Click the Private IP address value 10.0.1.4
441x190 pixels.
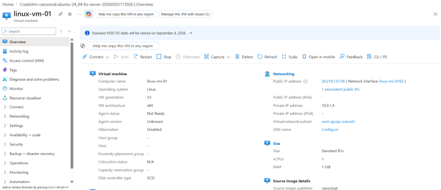pos(328,106)
